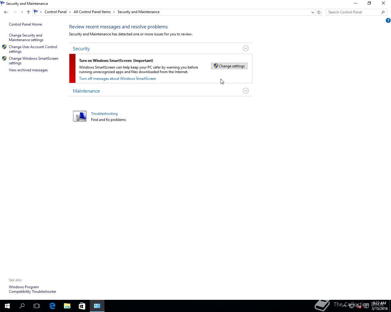Expand chevron after All Control Panel Items
The height and width of the screenshot is (312, 391).
point(114,12)
